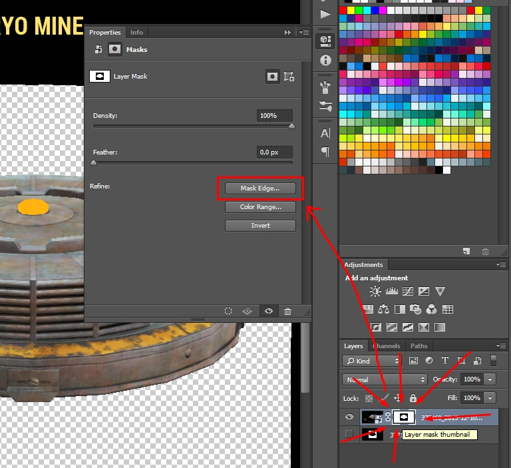
Task: Click the Mask Edge... button
Action: pos(260,188)
